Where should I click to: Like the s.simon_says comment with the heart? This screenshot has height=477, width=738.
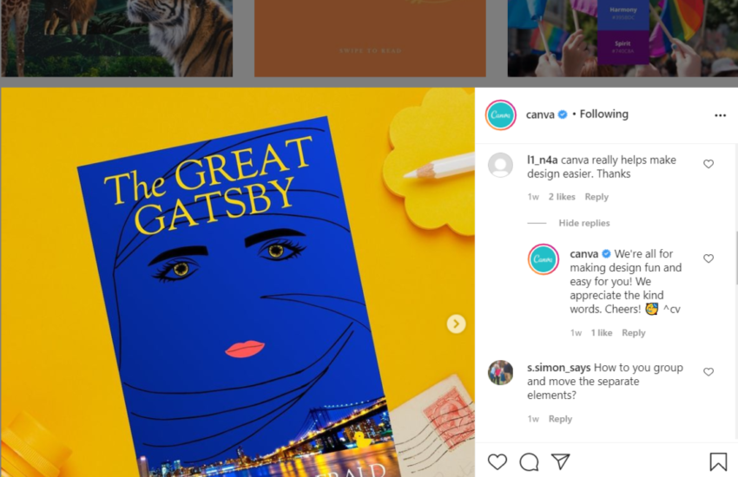(708, 372)
